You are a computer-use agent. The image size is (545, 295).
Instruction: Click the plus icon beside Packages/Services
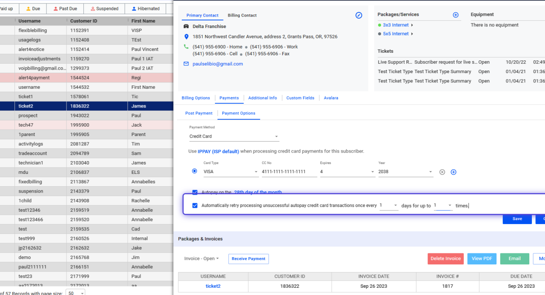tap(456, 15)
